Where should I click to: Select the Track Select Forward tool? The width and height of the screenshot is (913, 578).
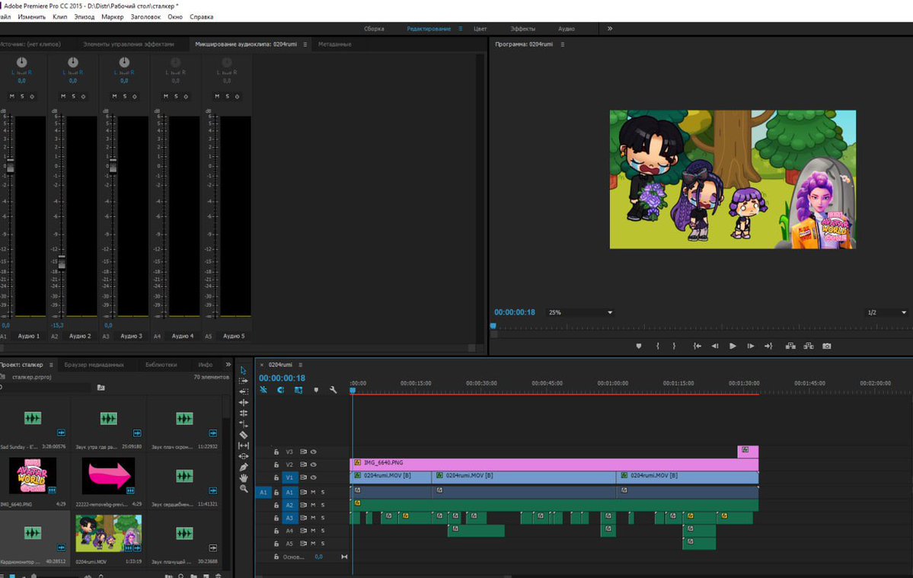[x=244, y=381]
